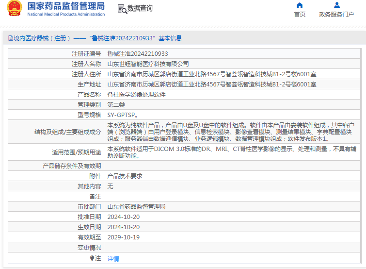Select 山东世钰智能医疗科技有限公司 cell

pos(148,64)
